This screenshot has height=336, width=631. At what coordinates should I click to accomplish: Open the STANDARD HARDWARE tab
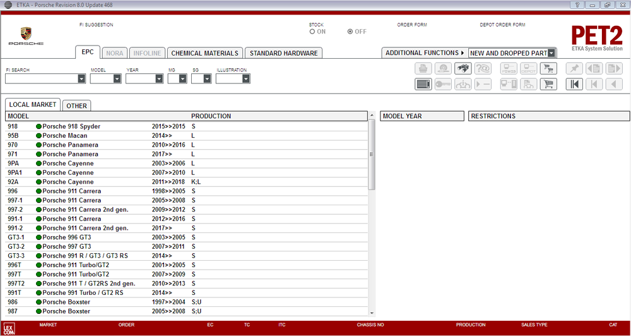click(x=284, y=53)
